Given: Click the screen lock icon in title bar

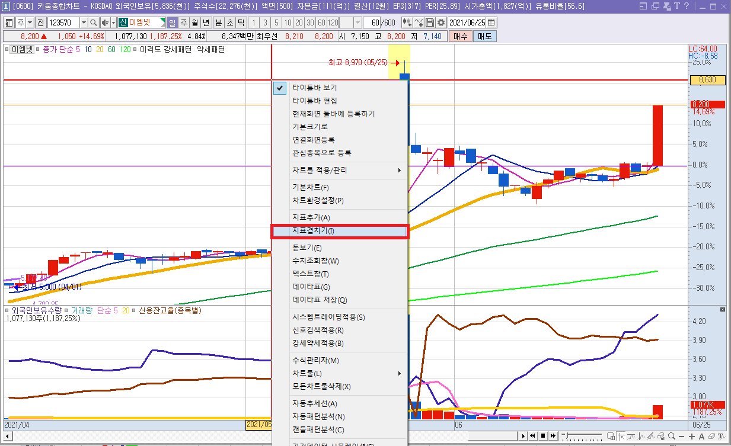Looking at the screenshot, I should (667, 6).
